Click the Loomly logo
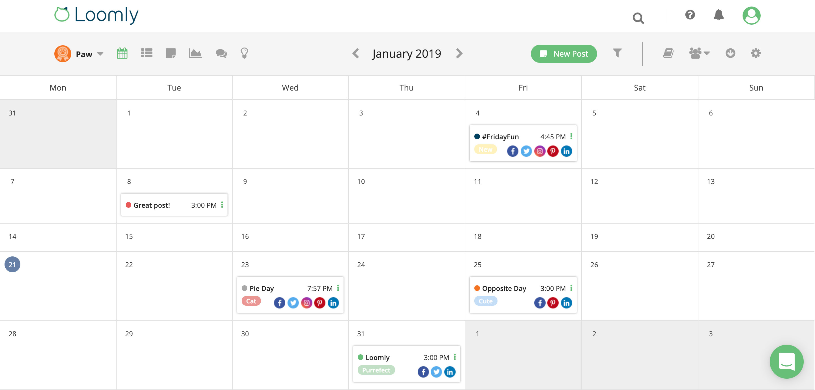This screenshot has height=390, width=815. pos(96,14)
